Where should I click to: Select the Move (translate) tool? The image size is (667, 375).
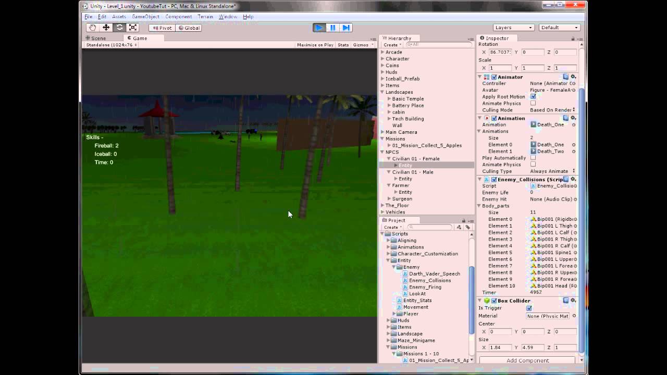pos(106,28)
